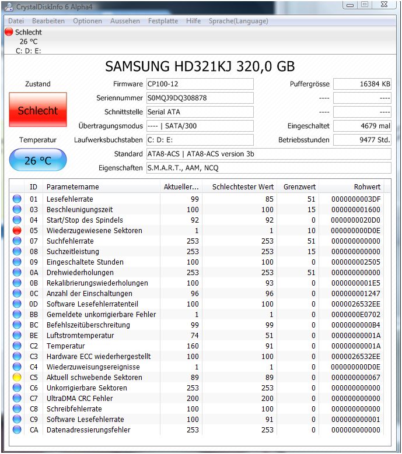Click the status icon for Temperatur row C2

point(17,346)
